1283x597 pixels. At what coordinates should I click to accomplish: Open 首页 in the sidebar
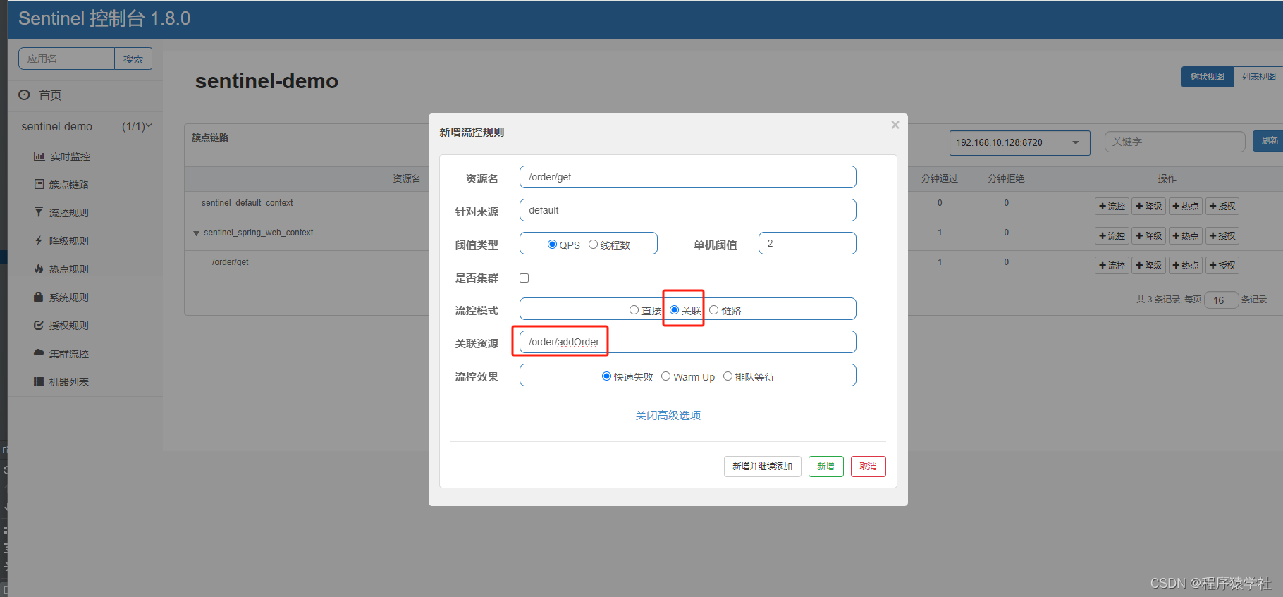pos(50,94)
